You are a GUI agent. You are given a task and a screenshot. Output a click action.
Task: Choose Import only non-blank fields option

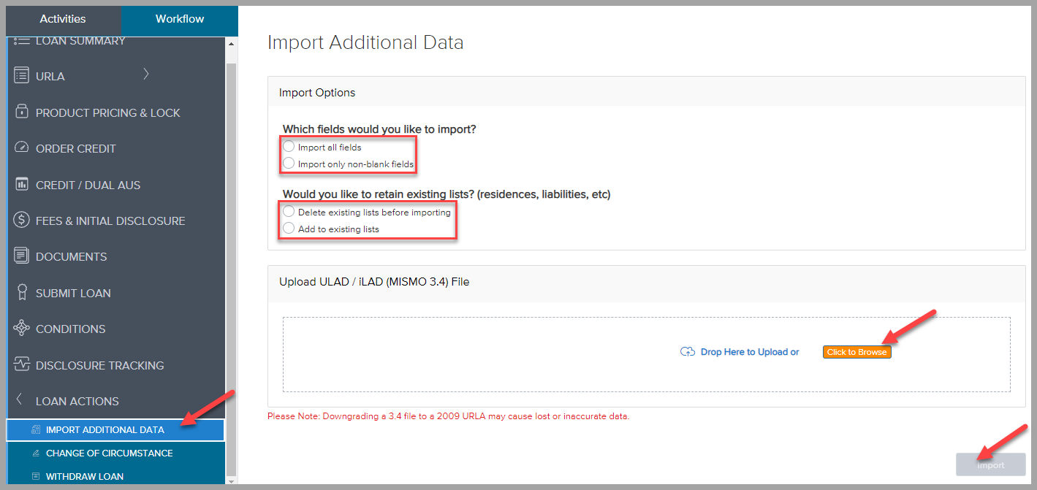[x=289, y=164]
